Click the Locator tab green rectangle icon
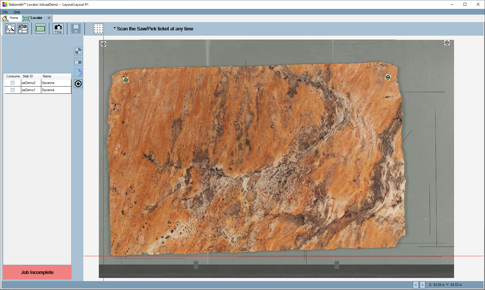The height and width of the screenshot is (290, 485). click(26, 18)
